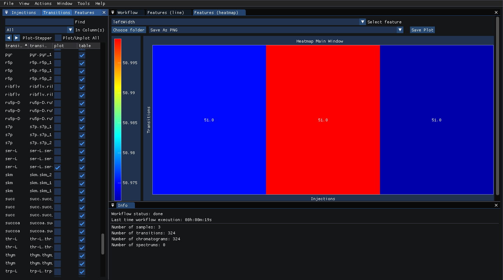Click 'Number of transitions: 324' text
This screenshot has height=280, width=503.
(x=143, y=233)
